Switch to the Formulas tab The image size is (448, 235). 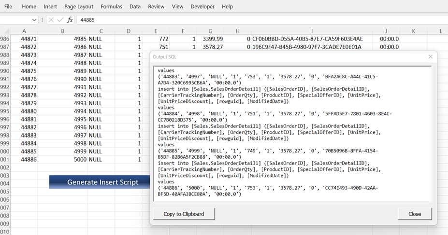(111, 6)
